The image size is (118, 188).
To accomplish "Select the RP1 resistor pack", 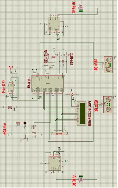I will coord(60,133).
